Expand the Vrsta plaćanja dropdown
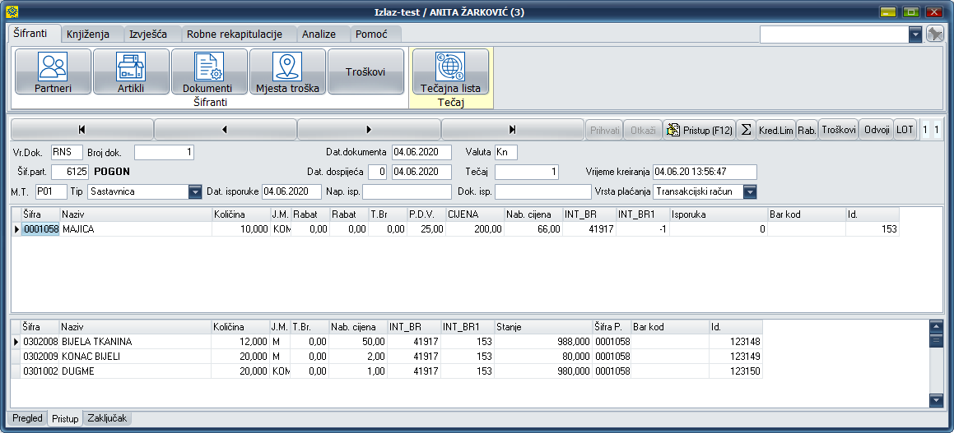This screenshot has height=433, width=954. [749, 191]
